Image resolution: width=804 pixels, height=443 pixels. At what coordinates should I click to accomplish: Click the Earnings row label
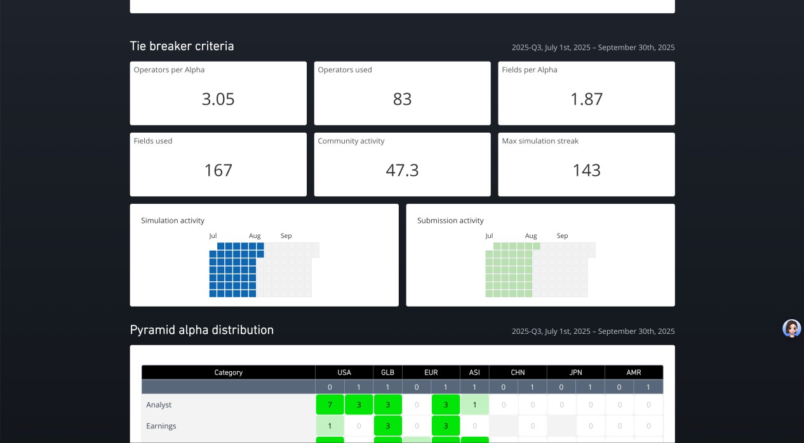click(161, 426)
